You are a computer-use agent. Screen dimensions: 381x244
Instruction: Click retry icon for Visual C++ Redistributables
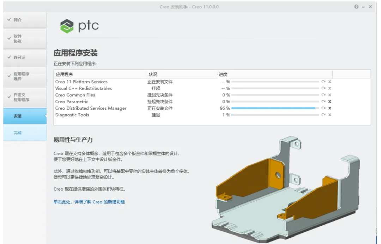click(323, 88)
